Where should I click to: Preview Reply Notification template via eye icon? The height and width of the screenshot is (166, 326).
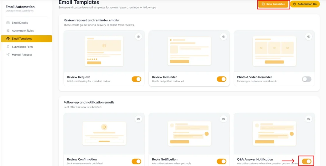(x=223, y=119)
